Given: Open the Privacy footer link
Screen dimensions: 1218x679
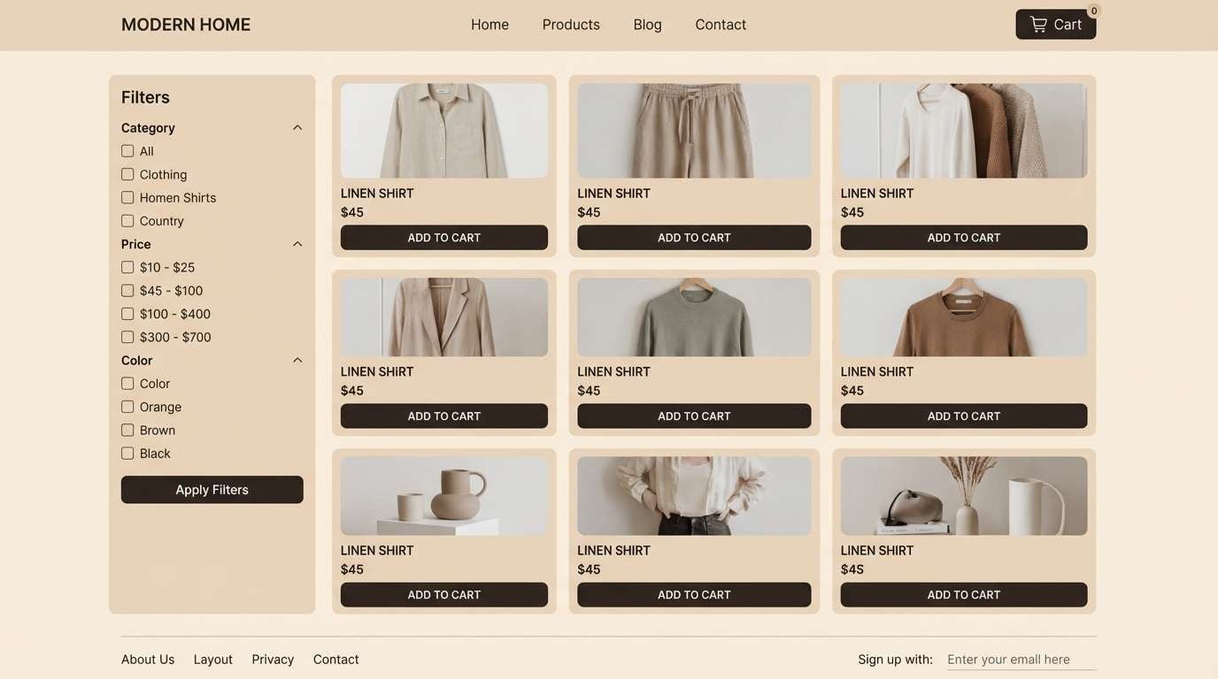Looking at the screenshot, I should (272, 659).
